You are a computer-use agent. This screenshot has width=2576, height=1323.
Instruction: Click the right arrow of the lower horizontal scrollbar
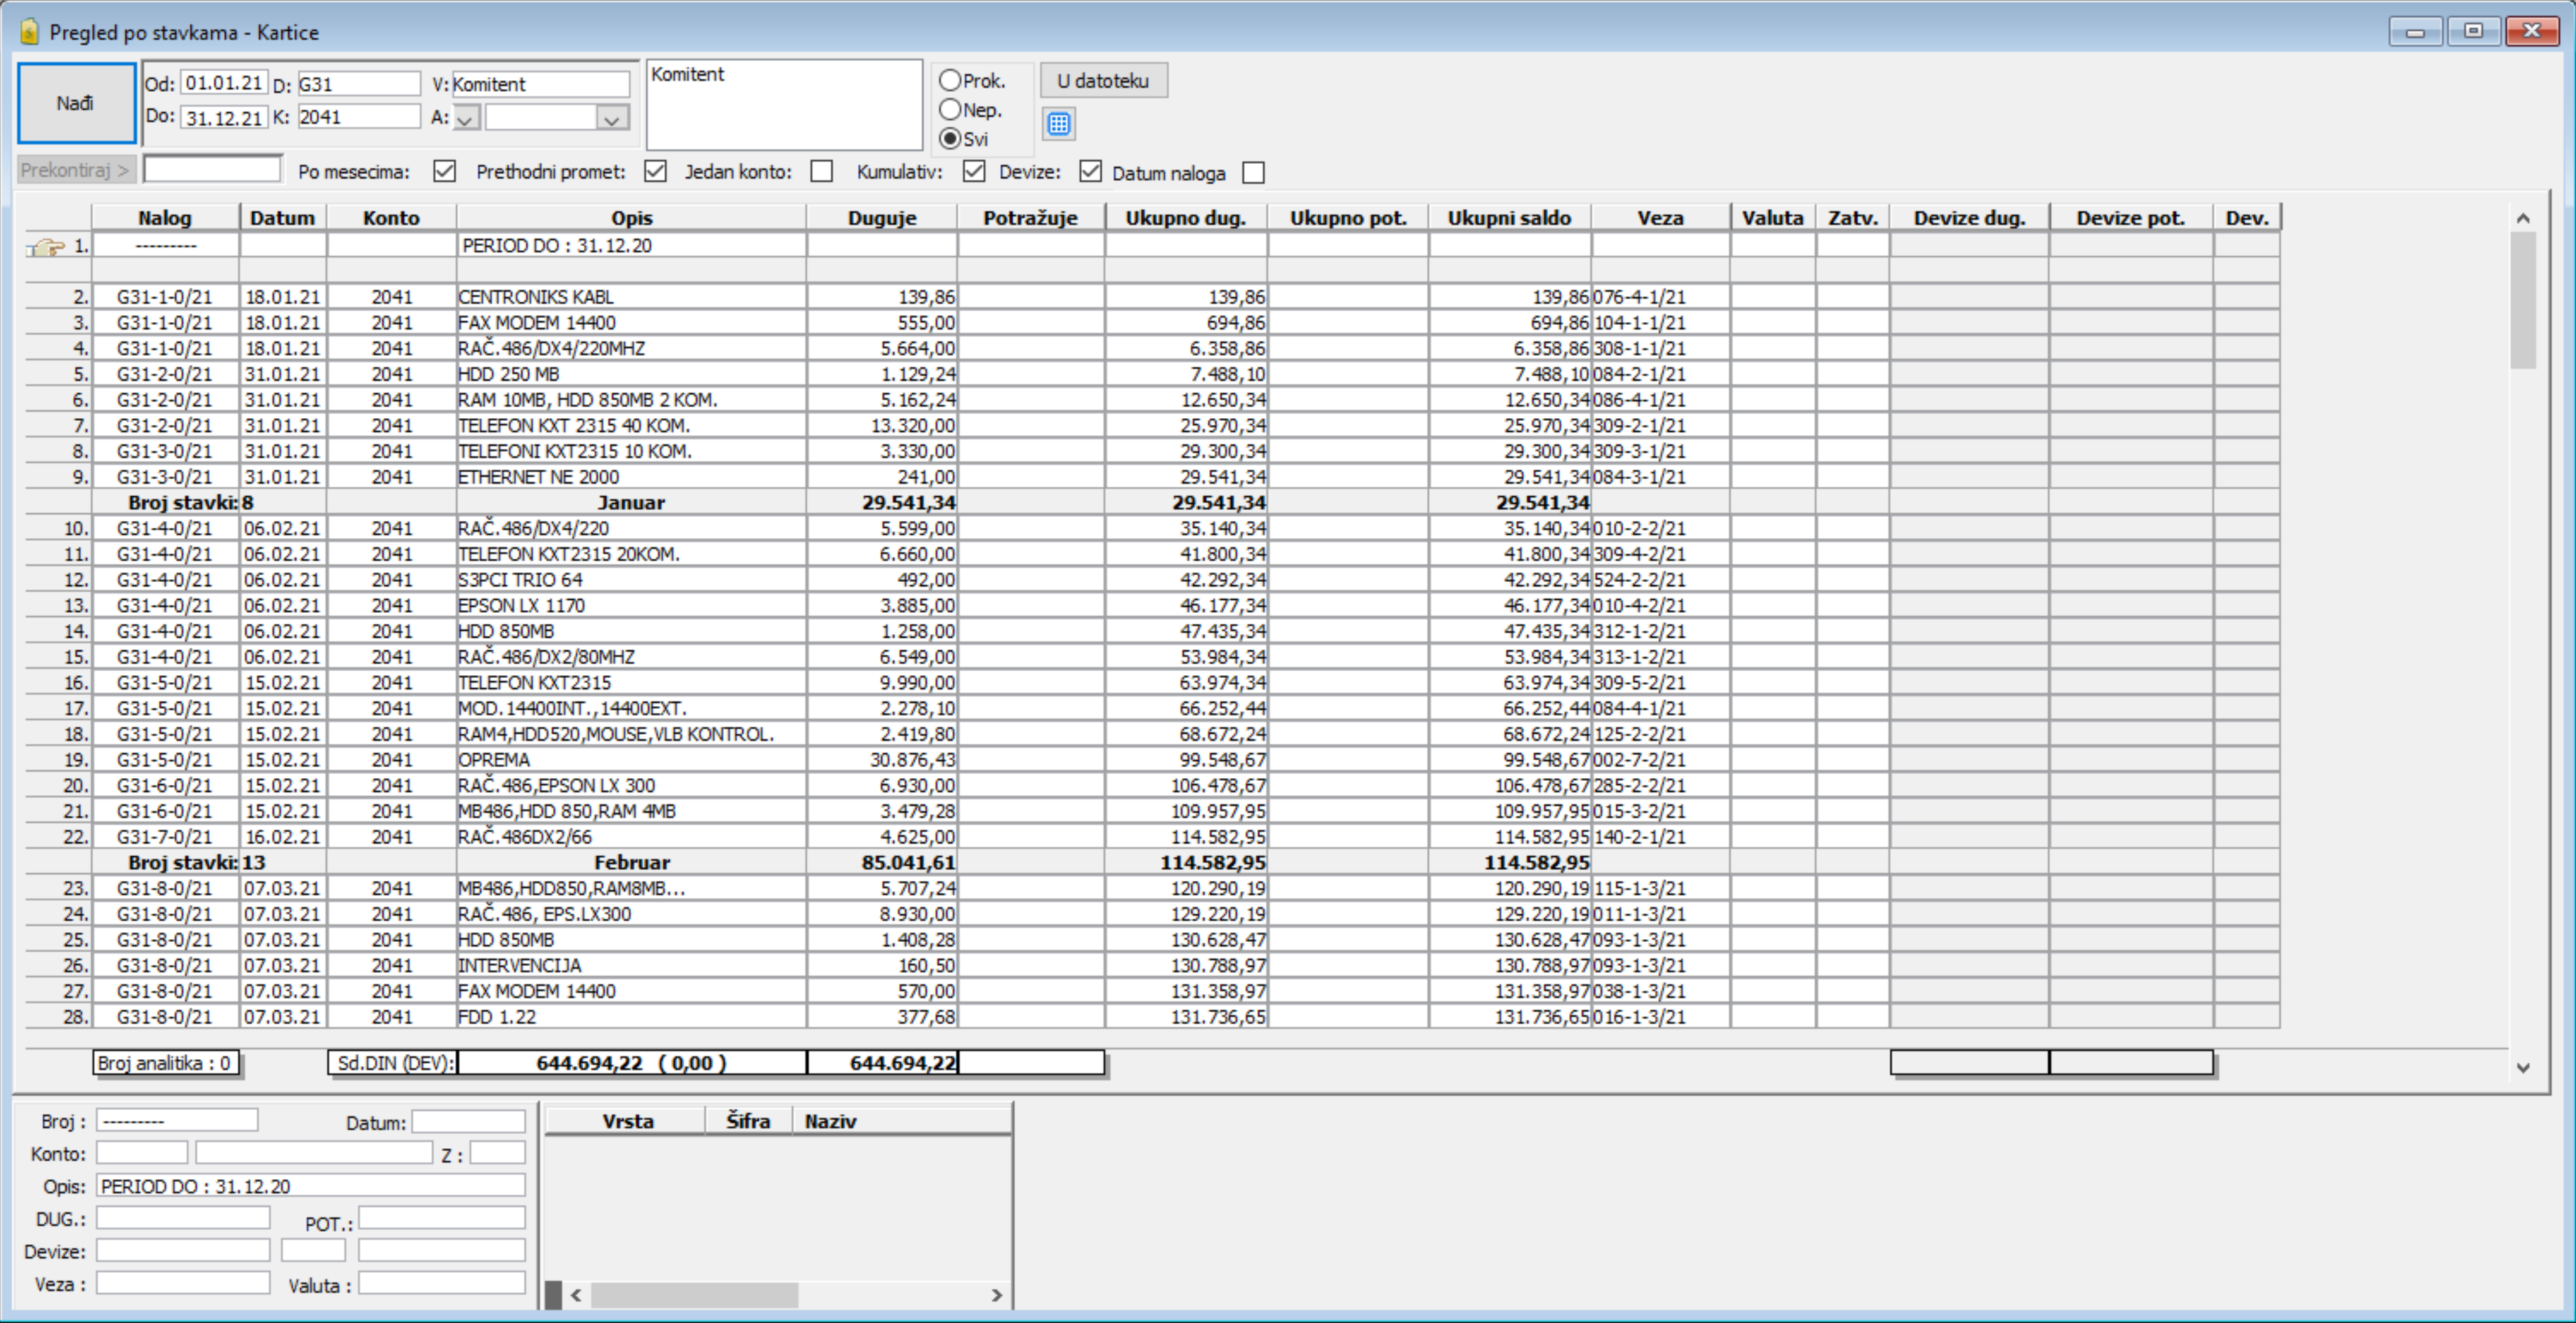click(x=997, y=1295)
